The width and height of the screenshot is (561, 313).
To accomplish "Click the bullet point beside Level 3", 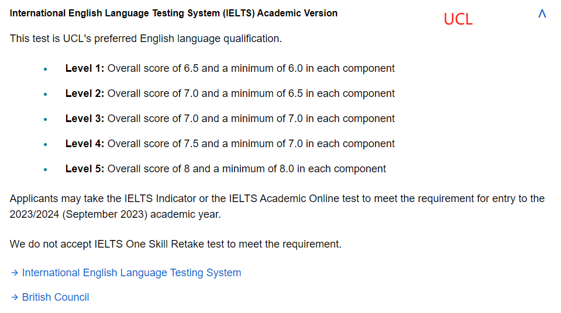I will [x=45, y=119].
